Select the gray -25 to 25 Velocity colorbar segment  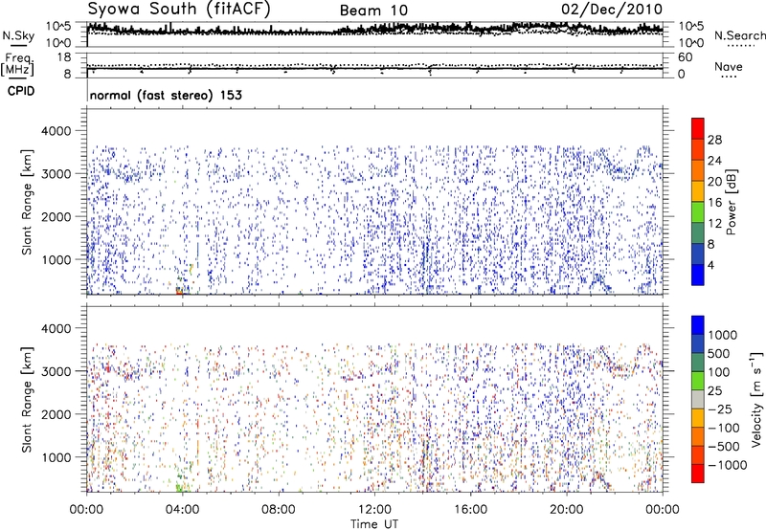click(x=698, y=399)
